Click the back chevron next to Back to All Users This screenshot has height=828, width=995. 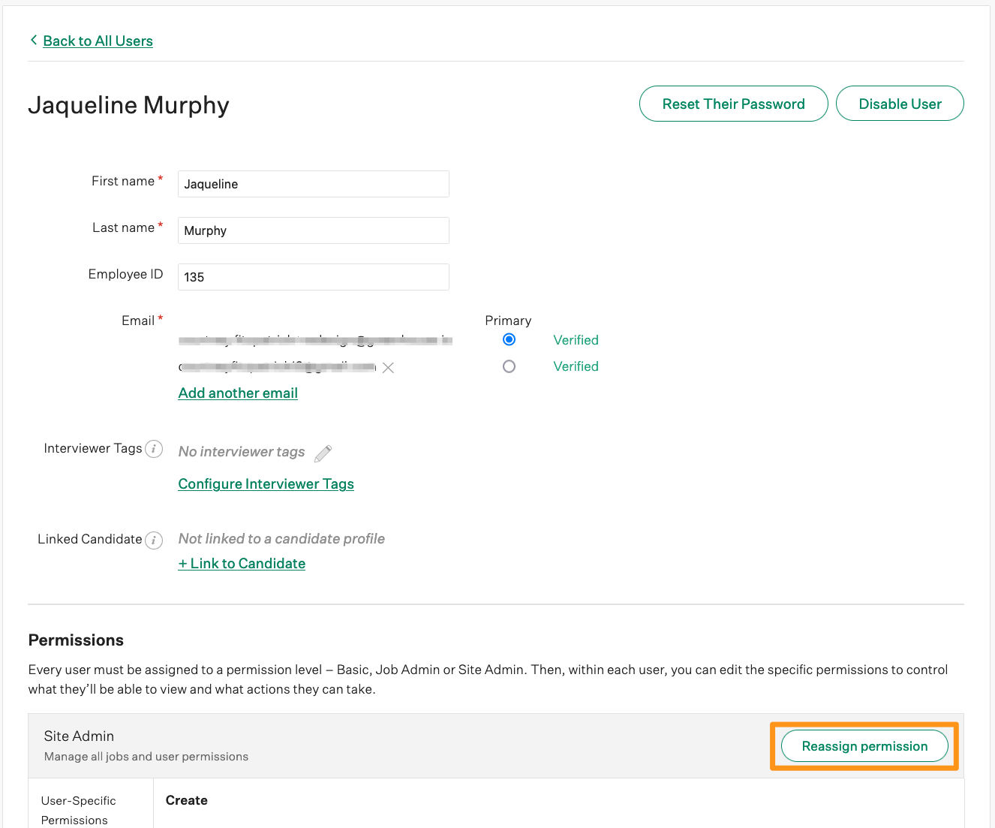[x=33, y=40]
